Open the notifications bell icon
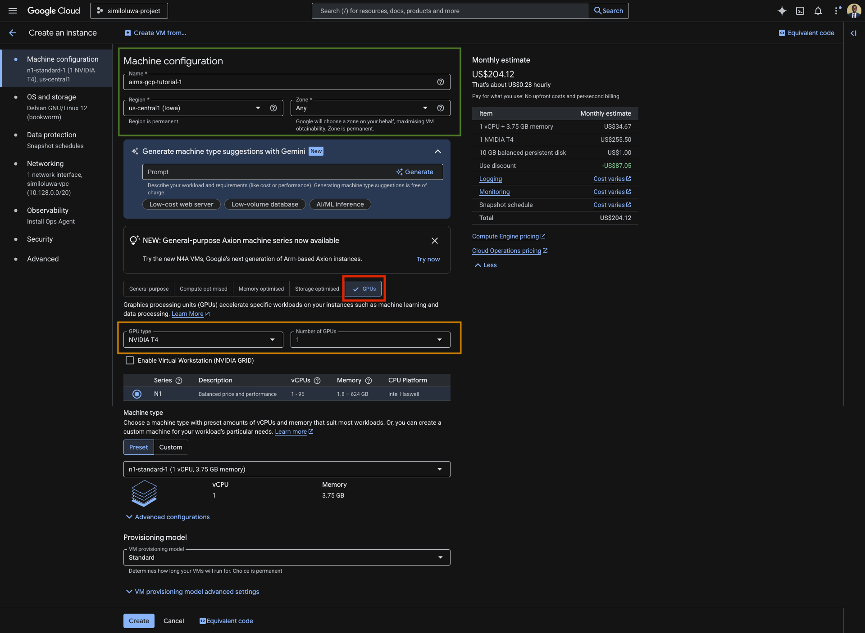Image resolution: width=865 pixels, height=633 pixels. pyautogui.click(x=818, y=10)
